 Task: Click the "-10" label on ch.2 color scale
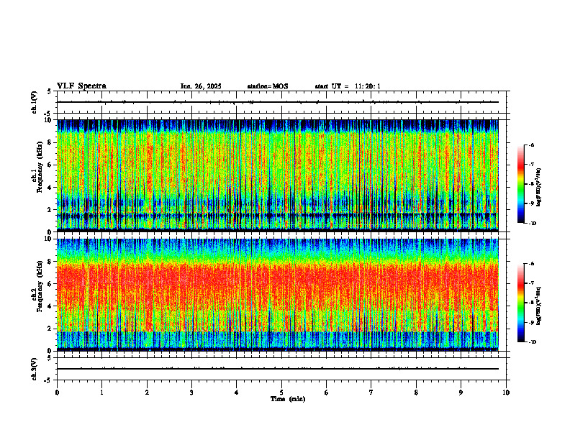pyautogui.click(x=533, y=342)
